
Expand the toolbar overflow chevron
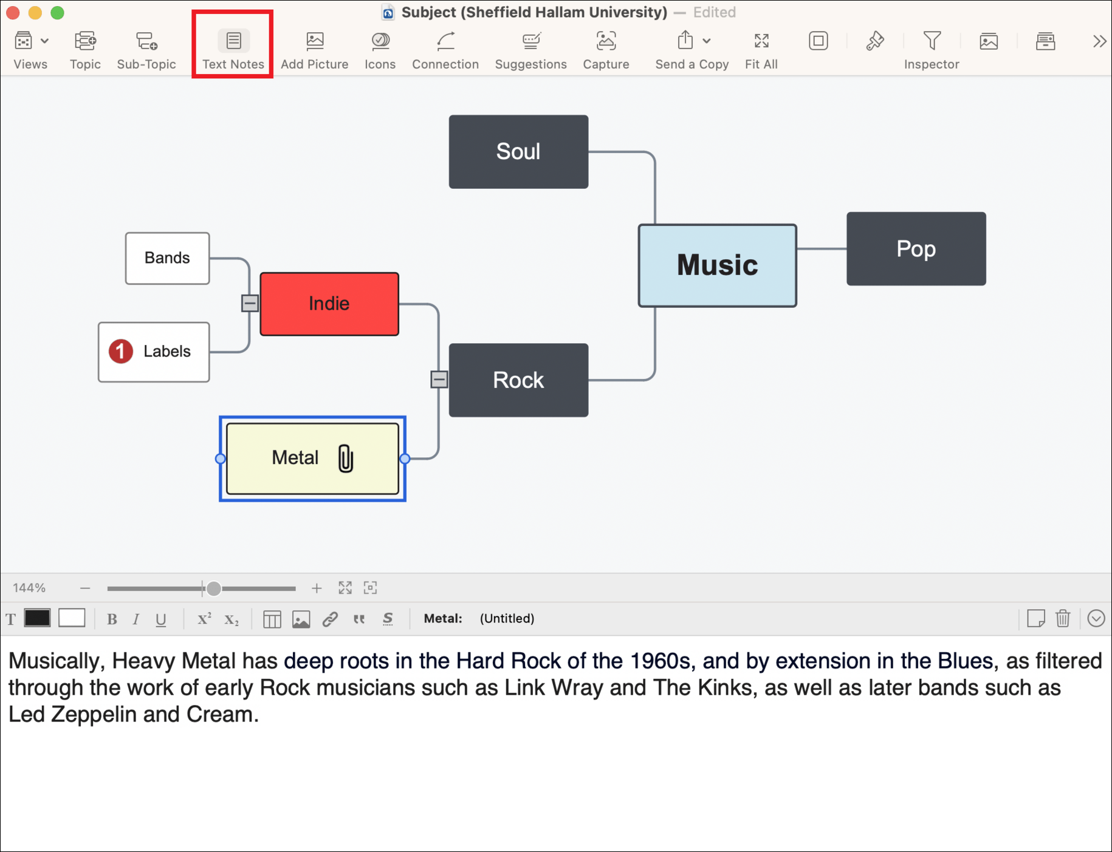[x=1099, y=41]
